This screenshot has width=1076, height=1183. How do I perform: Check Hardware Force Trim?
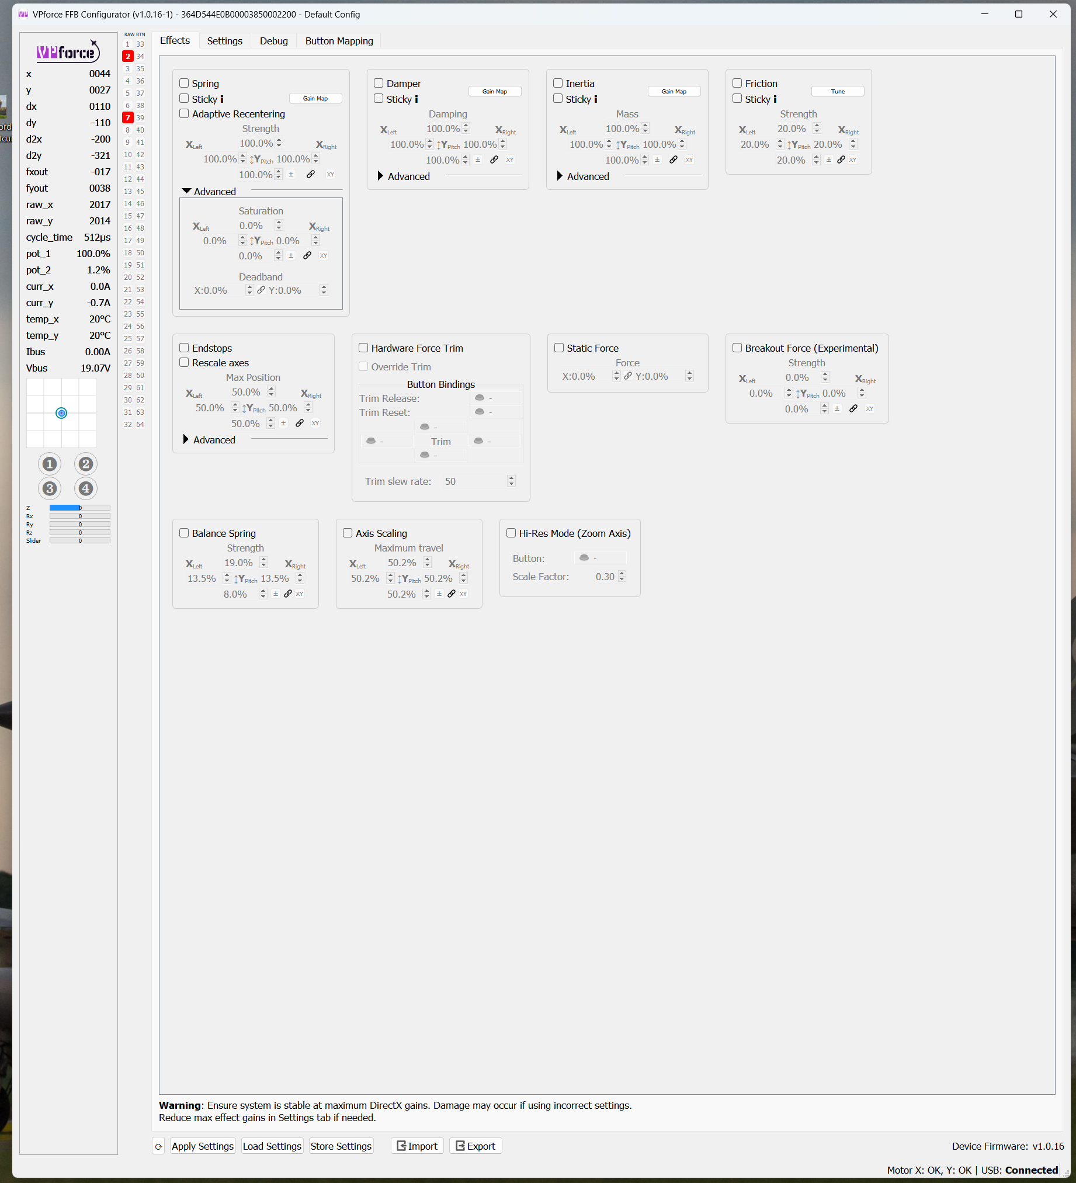[x=364, y=348]
